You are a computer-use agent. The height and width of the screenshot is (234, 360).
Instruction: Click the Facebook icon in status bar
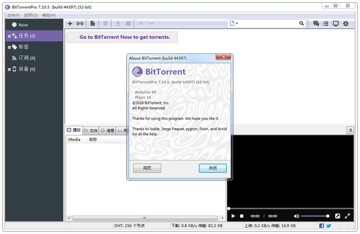[322, 226]
